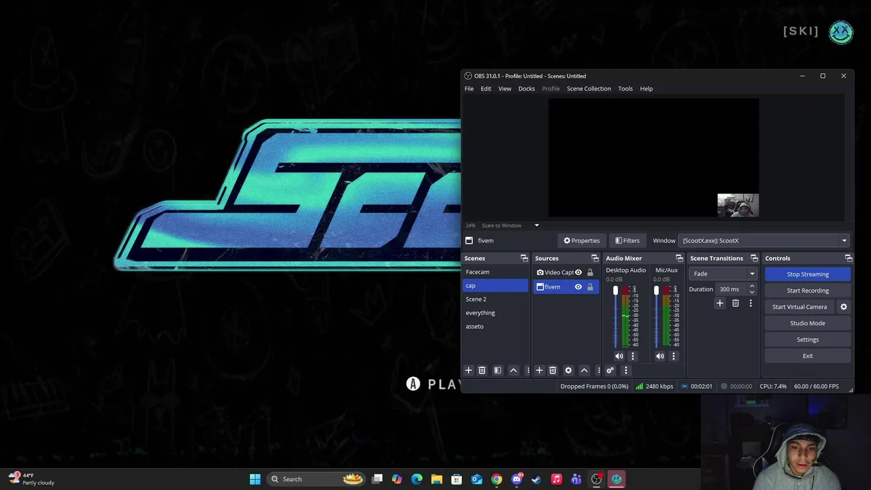Move scene up with arrow icon
871x490 pixels.
point(514,370)
